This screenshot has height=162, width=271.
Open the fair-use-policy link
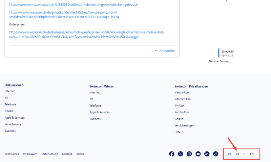pyautogui.click(x=64, y=14)
